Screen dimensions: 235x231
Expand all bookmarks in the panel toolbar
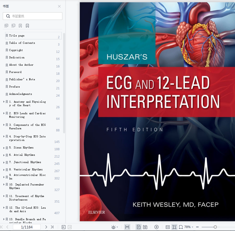[x=6, y=26]
